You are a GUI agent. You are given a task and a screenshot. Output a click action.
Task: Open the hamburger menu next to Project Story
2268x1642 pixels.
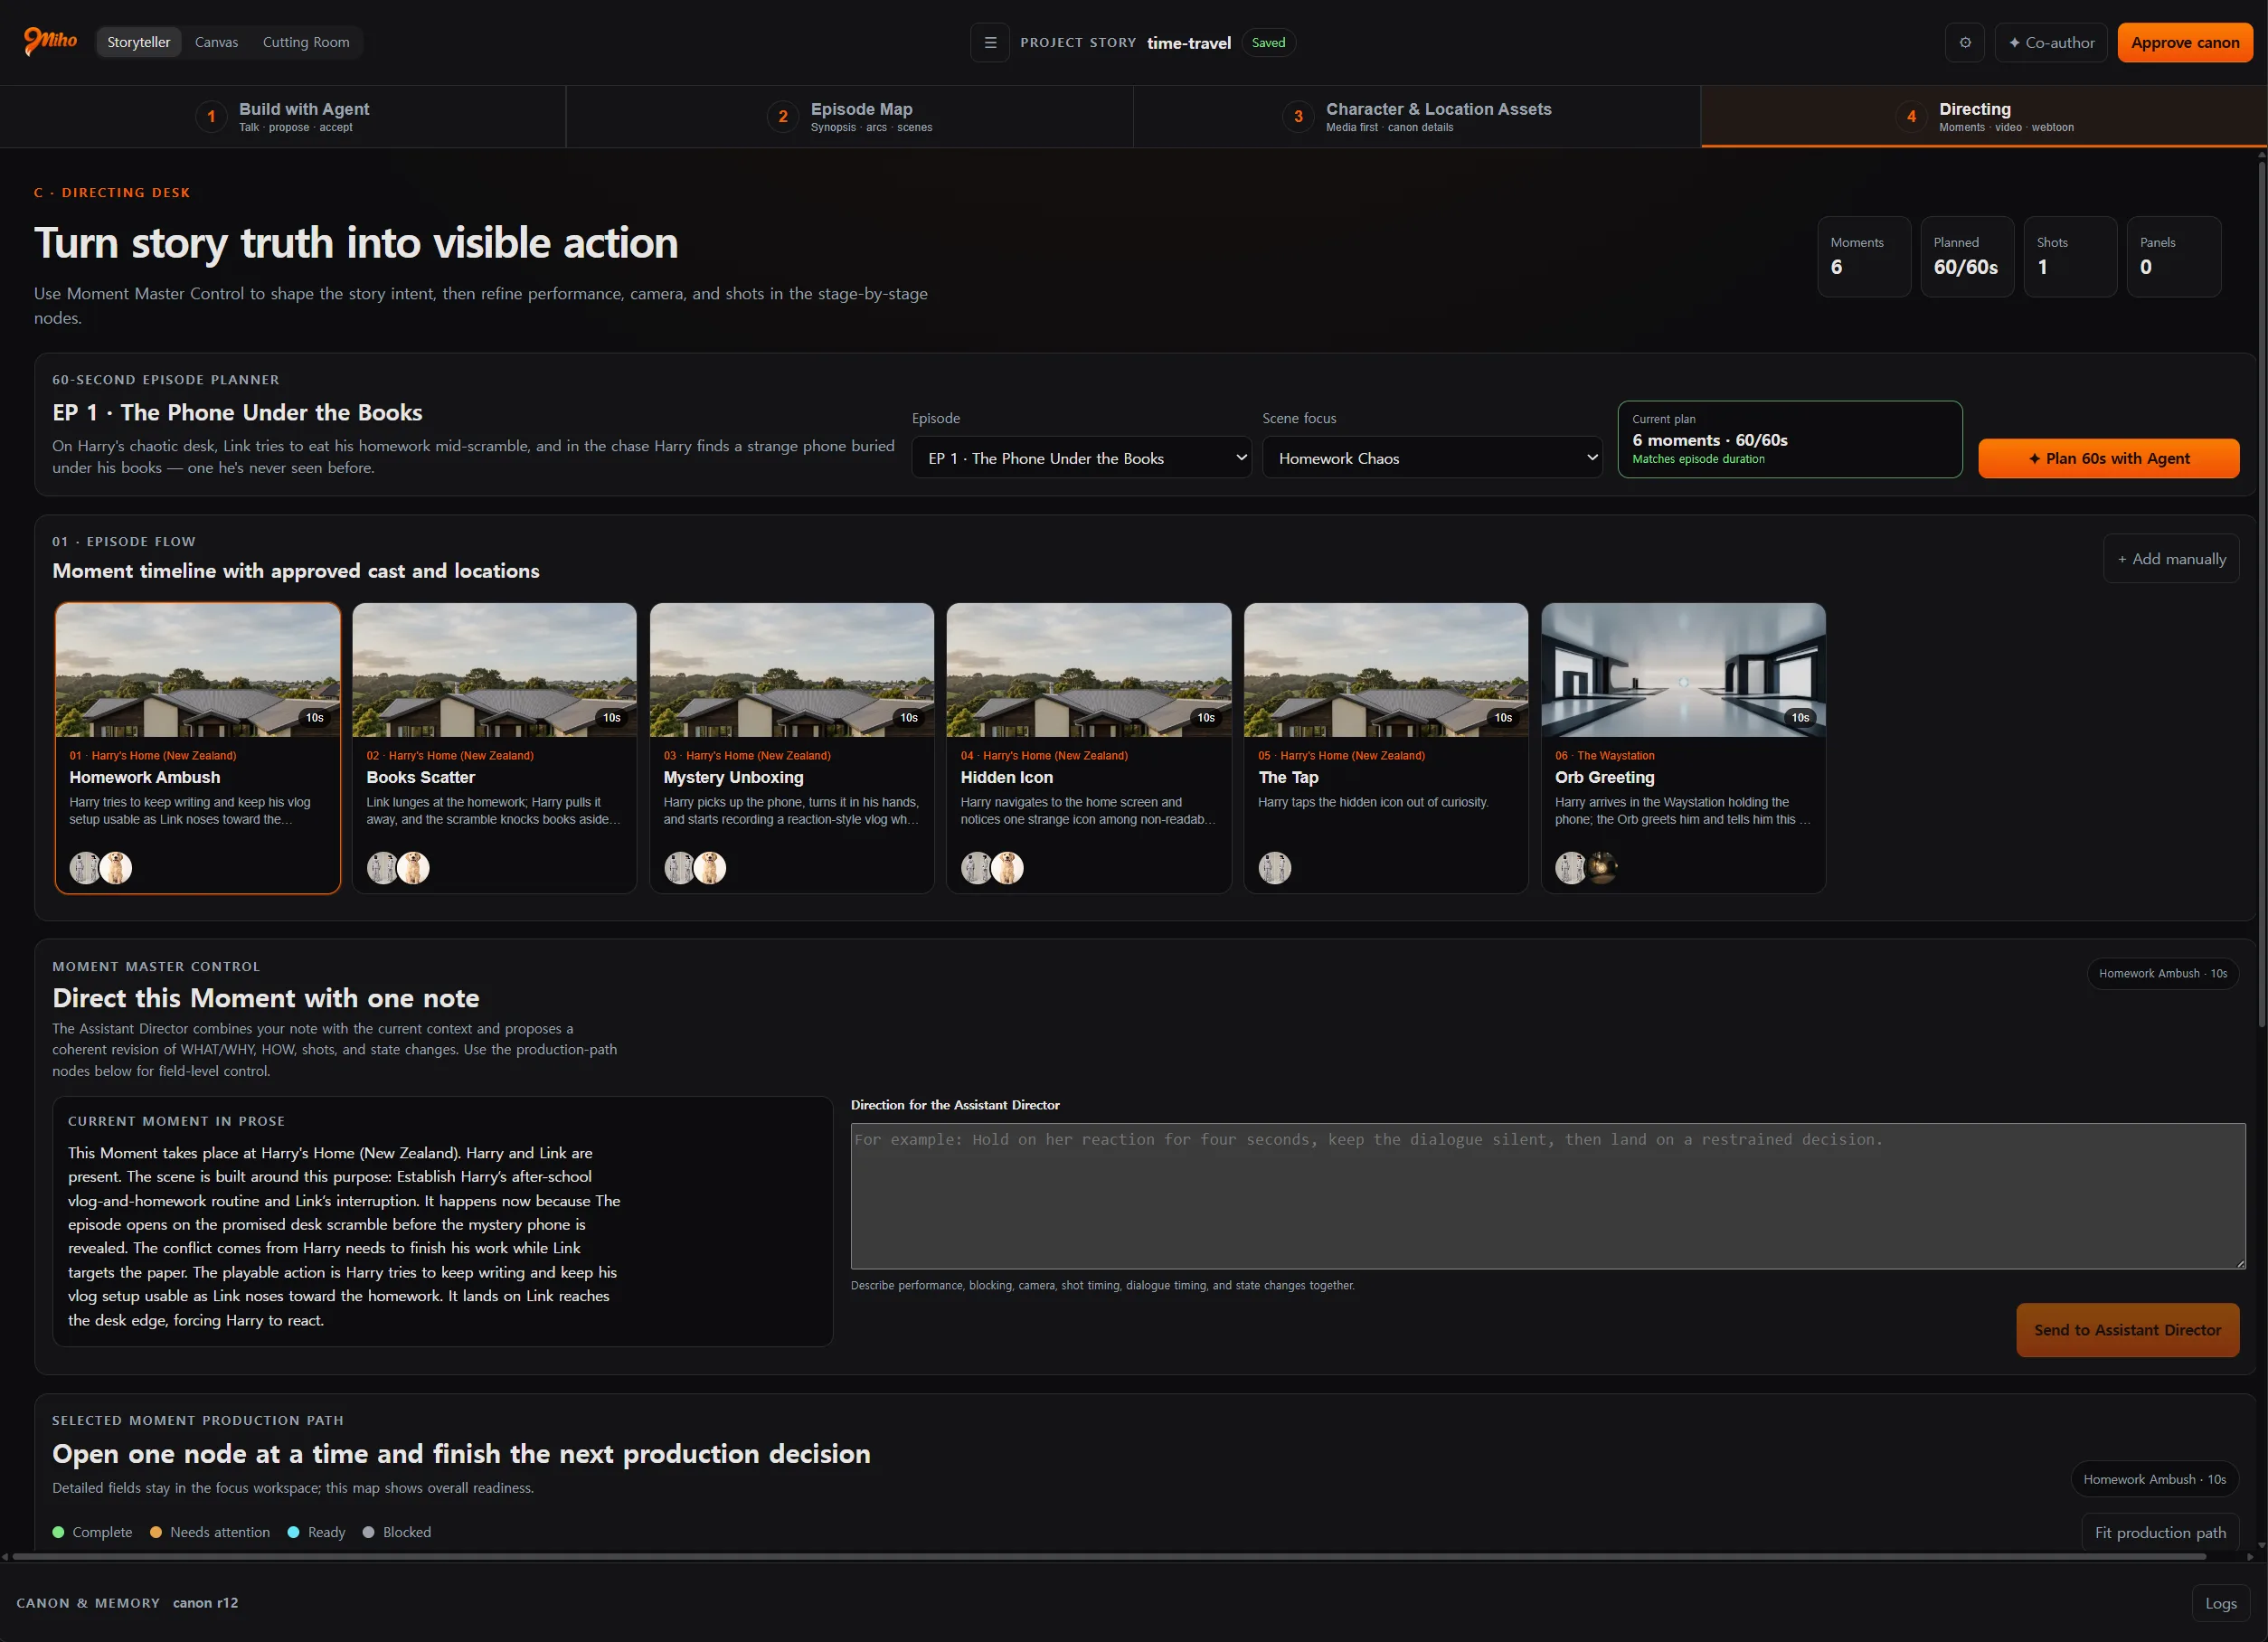[990, 42]
